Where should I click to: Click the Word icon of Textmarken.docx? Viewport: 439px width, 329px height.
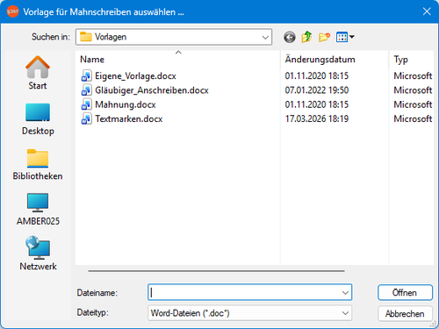tap(86, 119)
